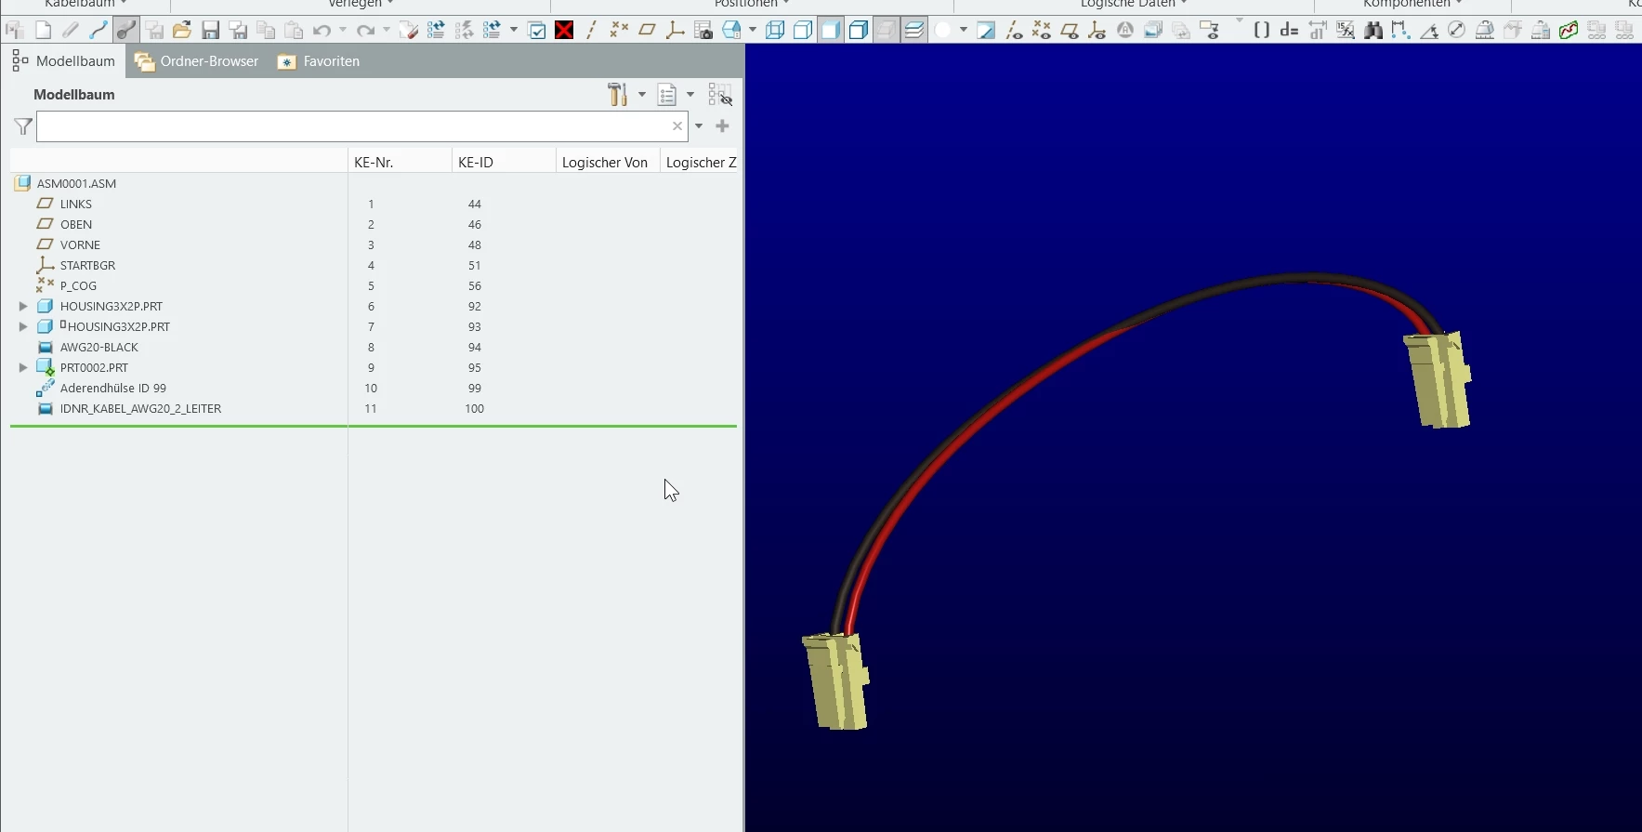Select the Aderendhülse ID 99 item
This screenshot has height=832, width=1642.
112,388
